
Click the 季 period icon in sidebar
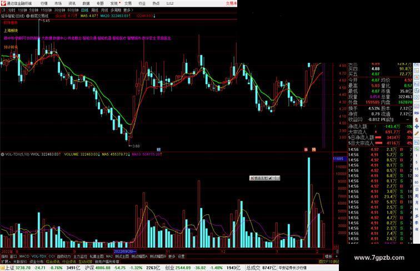point(417,223)
